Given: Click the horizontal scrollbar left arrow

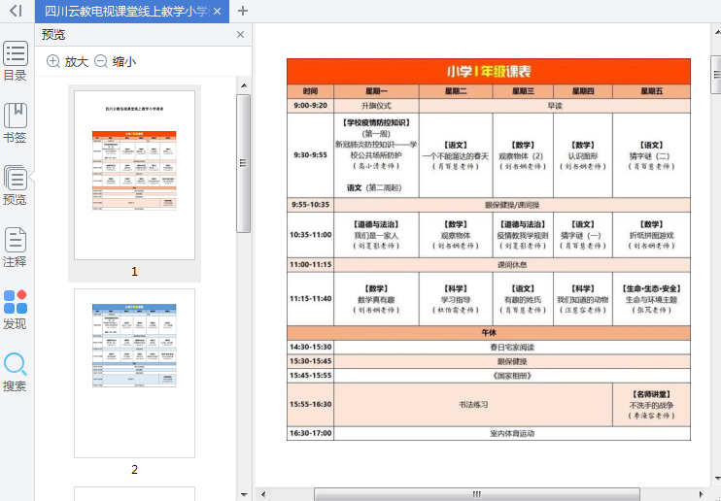Looking at the screenshot, I should 262,494.
